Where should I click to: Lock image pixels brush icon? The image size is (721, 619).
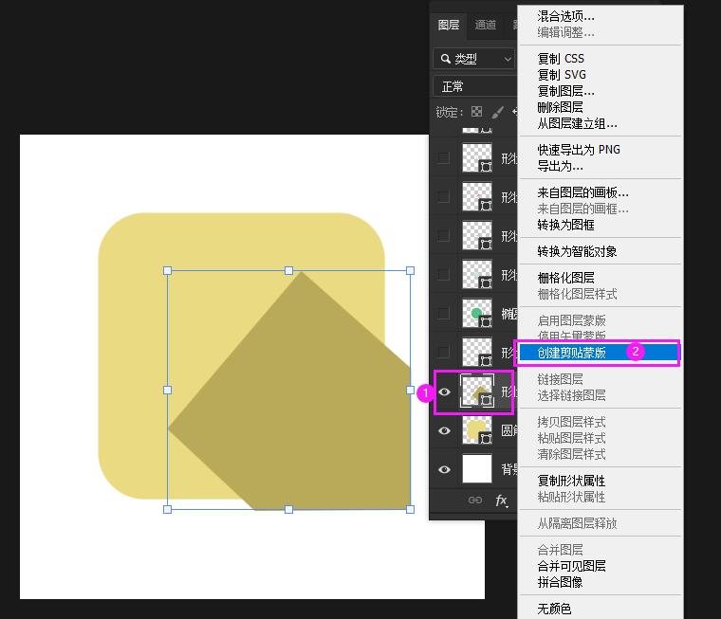tap(498, 112)
